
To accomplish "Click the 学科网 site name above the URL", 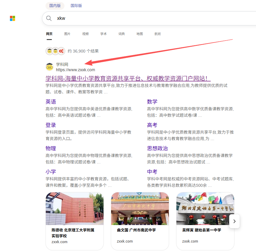I will (x=62, y=65).
